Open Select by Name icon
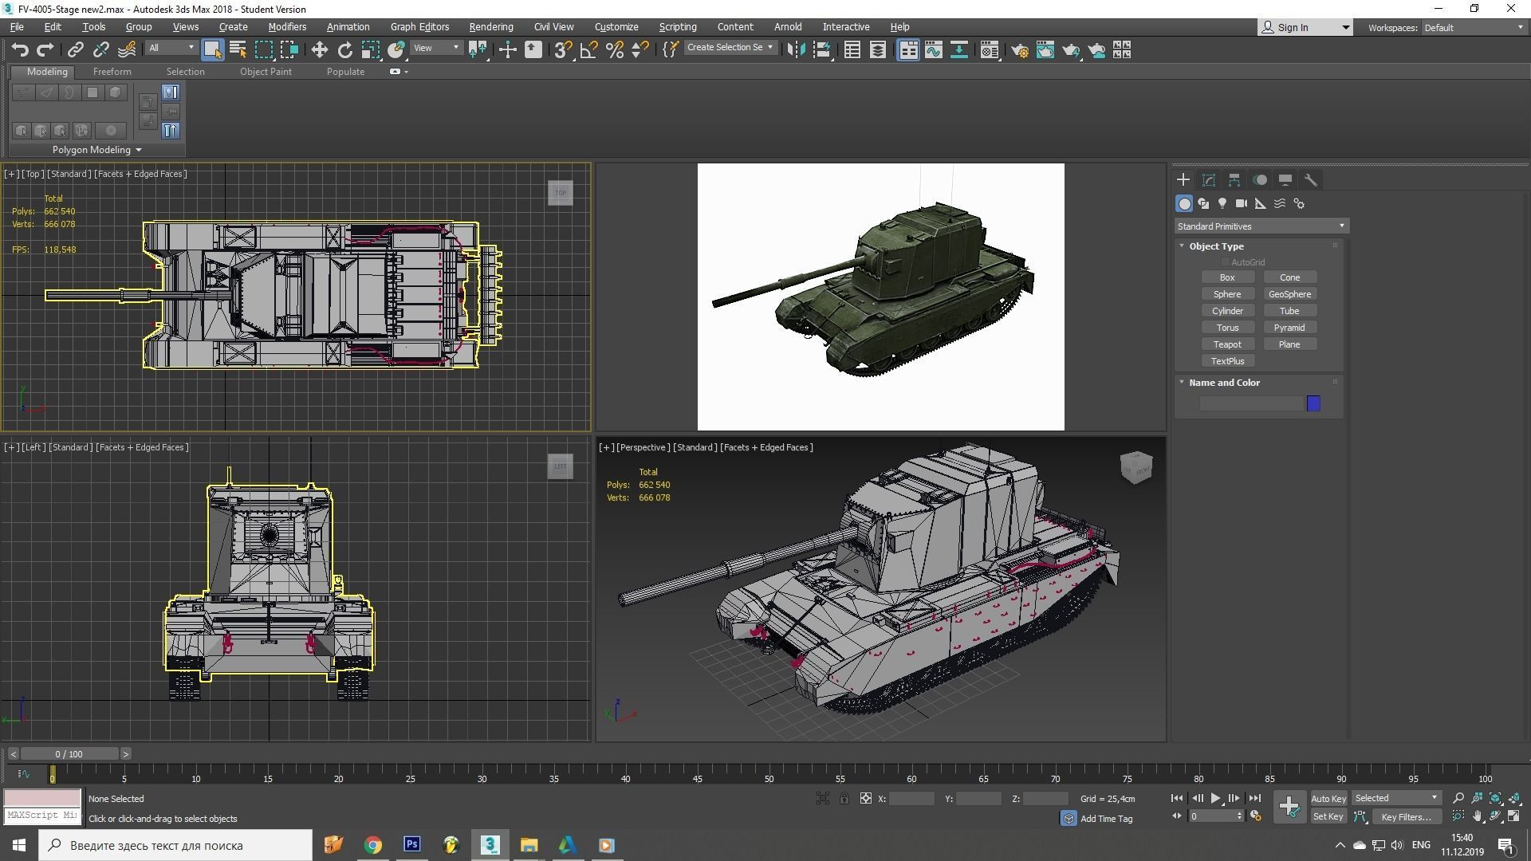This screenshot has height=861, width=1531. pyautogui.click(x=238, y=50)
